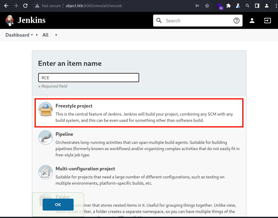Click into the Jenkins Search box

(x=198, y=21)
